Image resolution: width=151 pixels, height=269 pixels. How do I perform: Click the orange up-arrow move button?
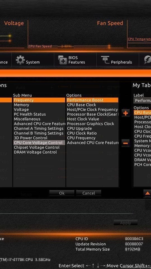click(147, 193)
